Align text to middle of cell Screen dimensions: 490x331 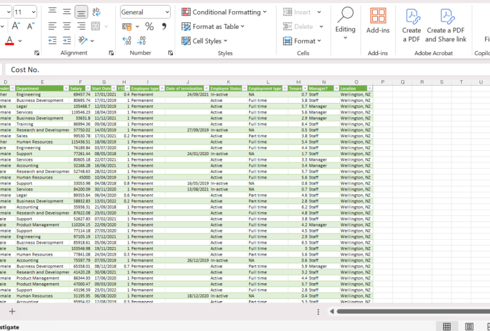coord(67,12)
